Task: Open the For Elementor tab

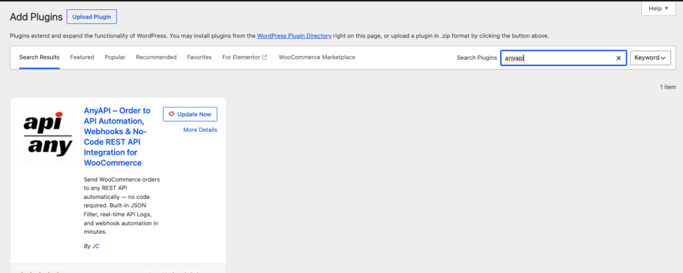Action: pos(244,57)
